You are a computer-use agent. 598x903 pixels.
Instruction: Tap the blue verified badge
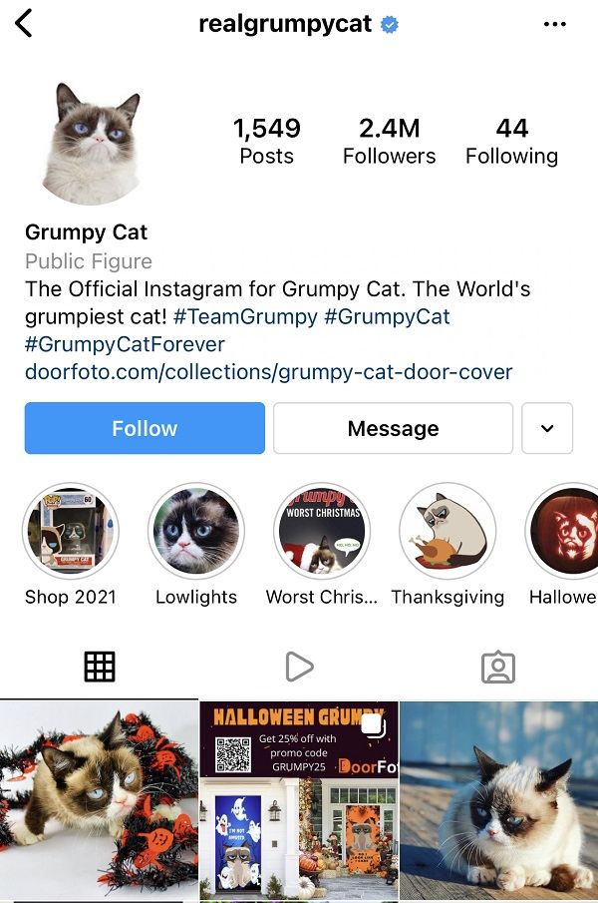390,25
